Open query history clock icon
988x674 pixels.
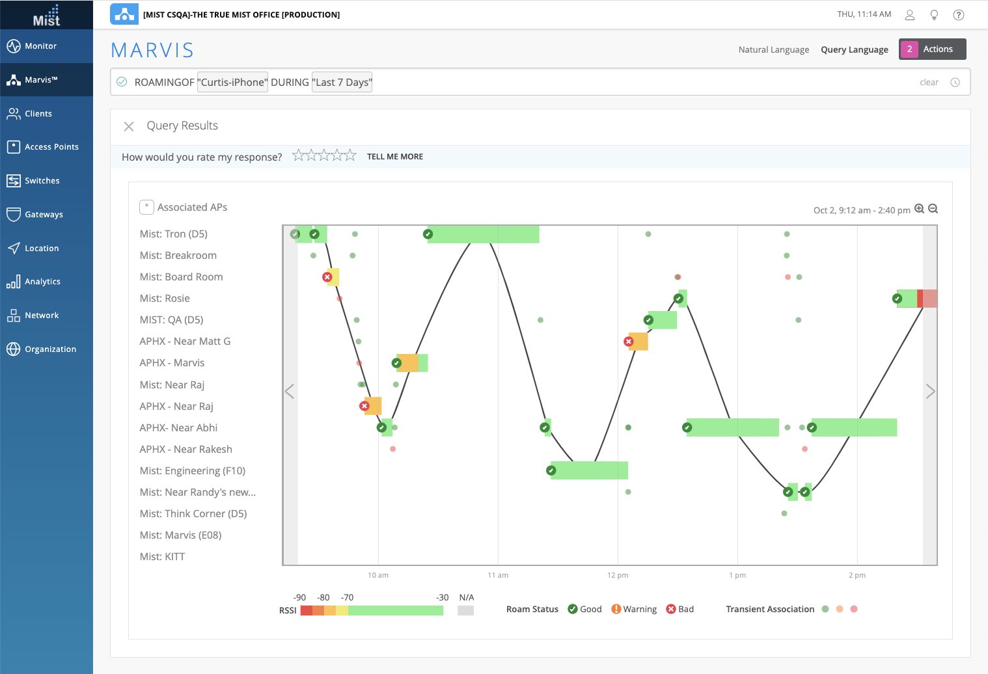coord(955,83)
